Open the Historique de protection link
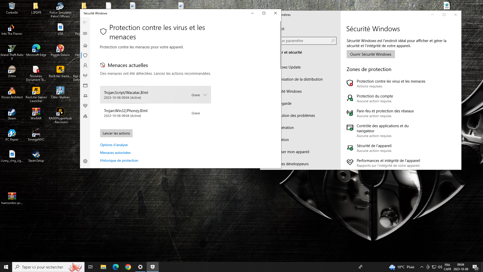This screenshot has width=483, height=272. click(x=119, y=160)
